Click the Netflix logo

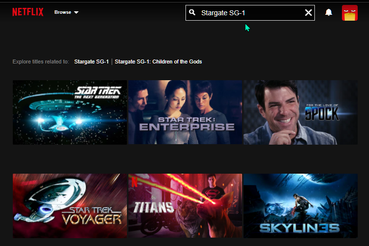28,12
